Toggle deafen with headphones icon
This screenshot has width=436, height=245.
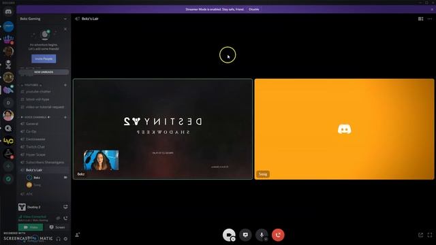58,239
